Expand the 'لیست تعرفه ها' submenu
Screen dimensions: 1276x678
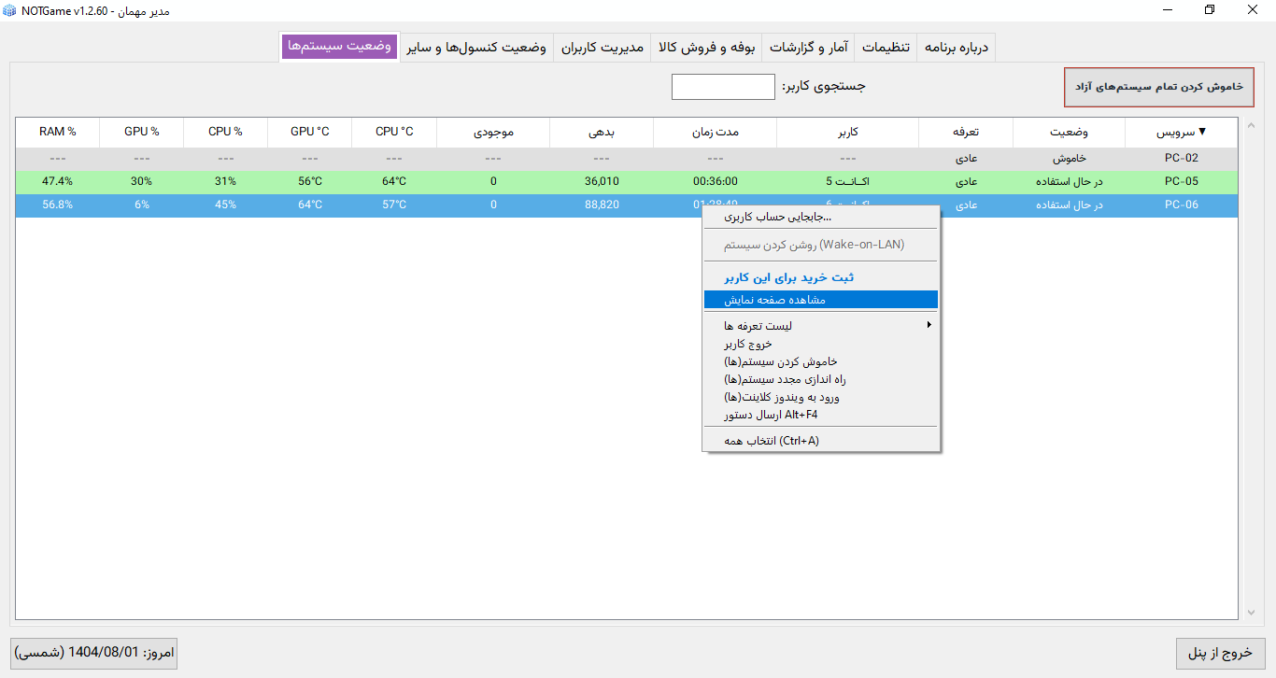click(820, 324)
